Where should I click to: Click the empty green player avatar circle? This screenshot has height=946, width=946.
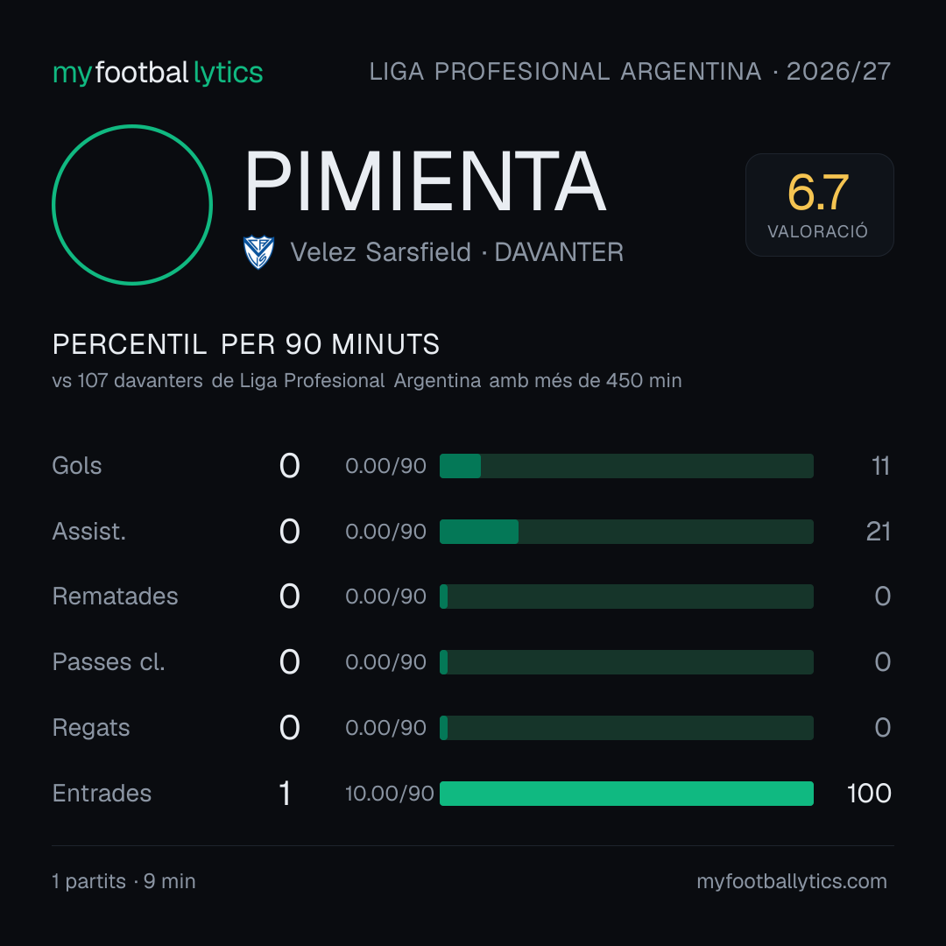[x=132, y=205]
